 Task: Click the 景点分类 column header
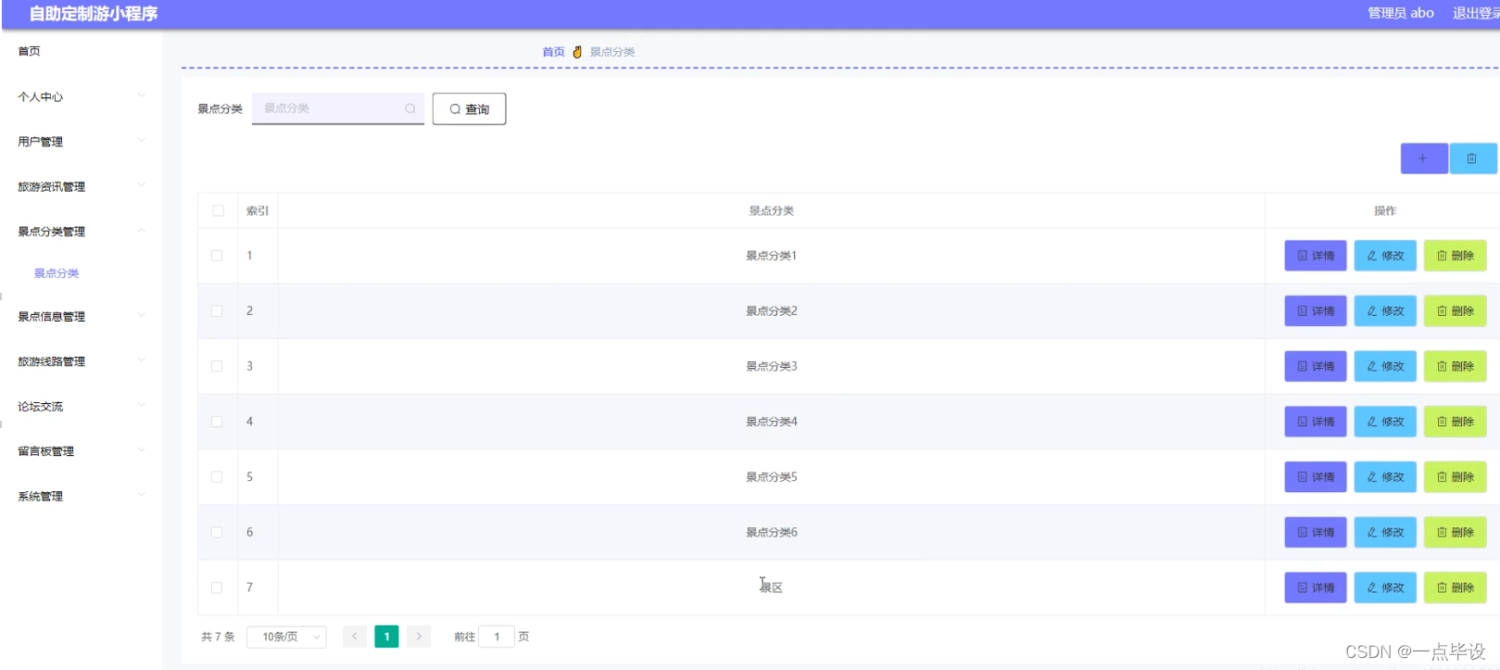click(771, 211)
